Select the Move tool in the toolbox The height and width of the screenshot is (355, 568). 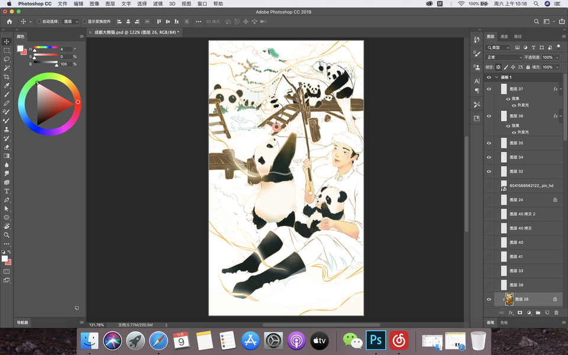(x=7, y=41)
